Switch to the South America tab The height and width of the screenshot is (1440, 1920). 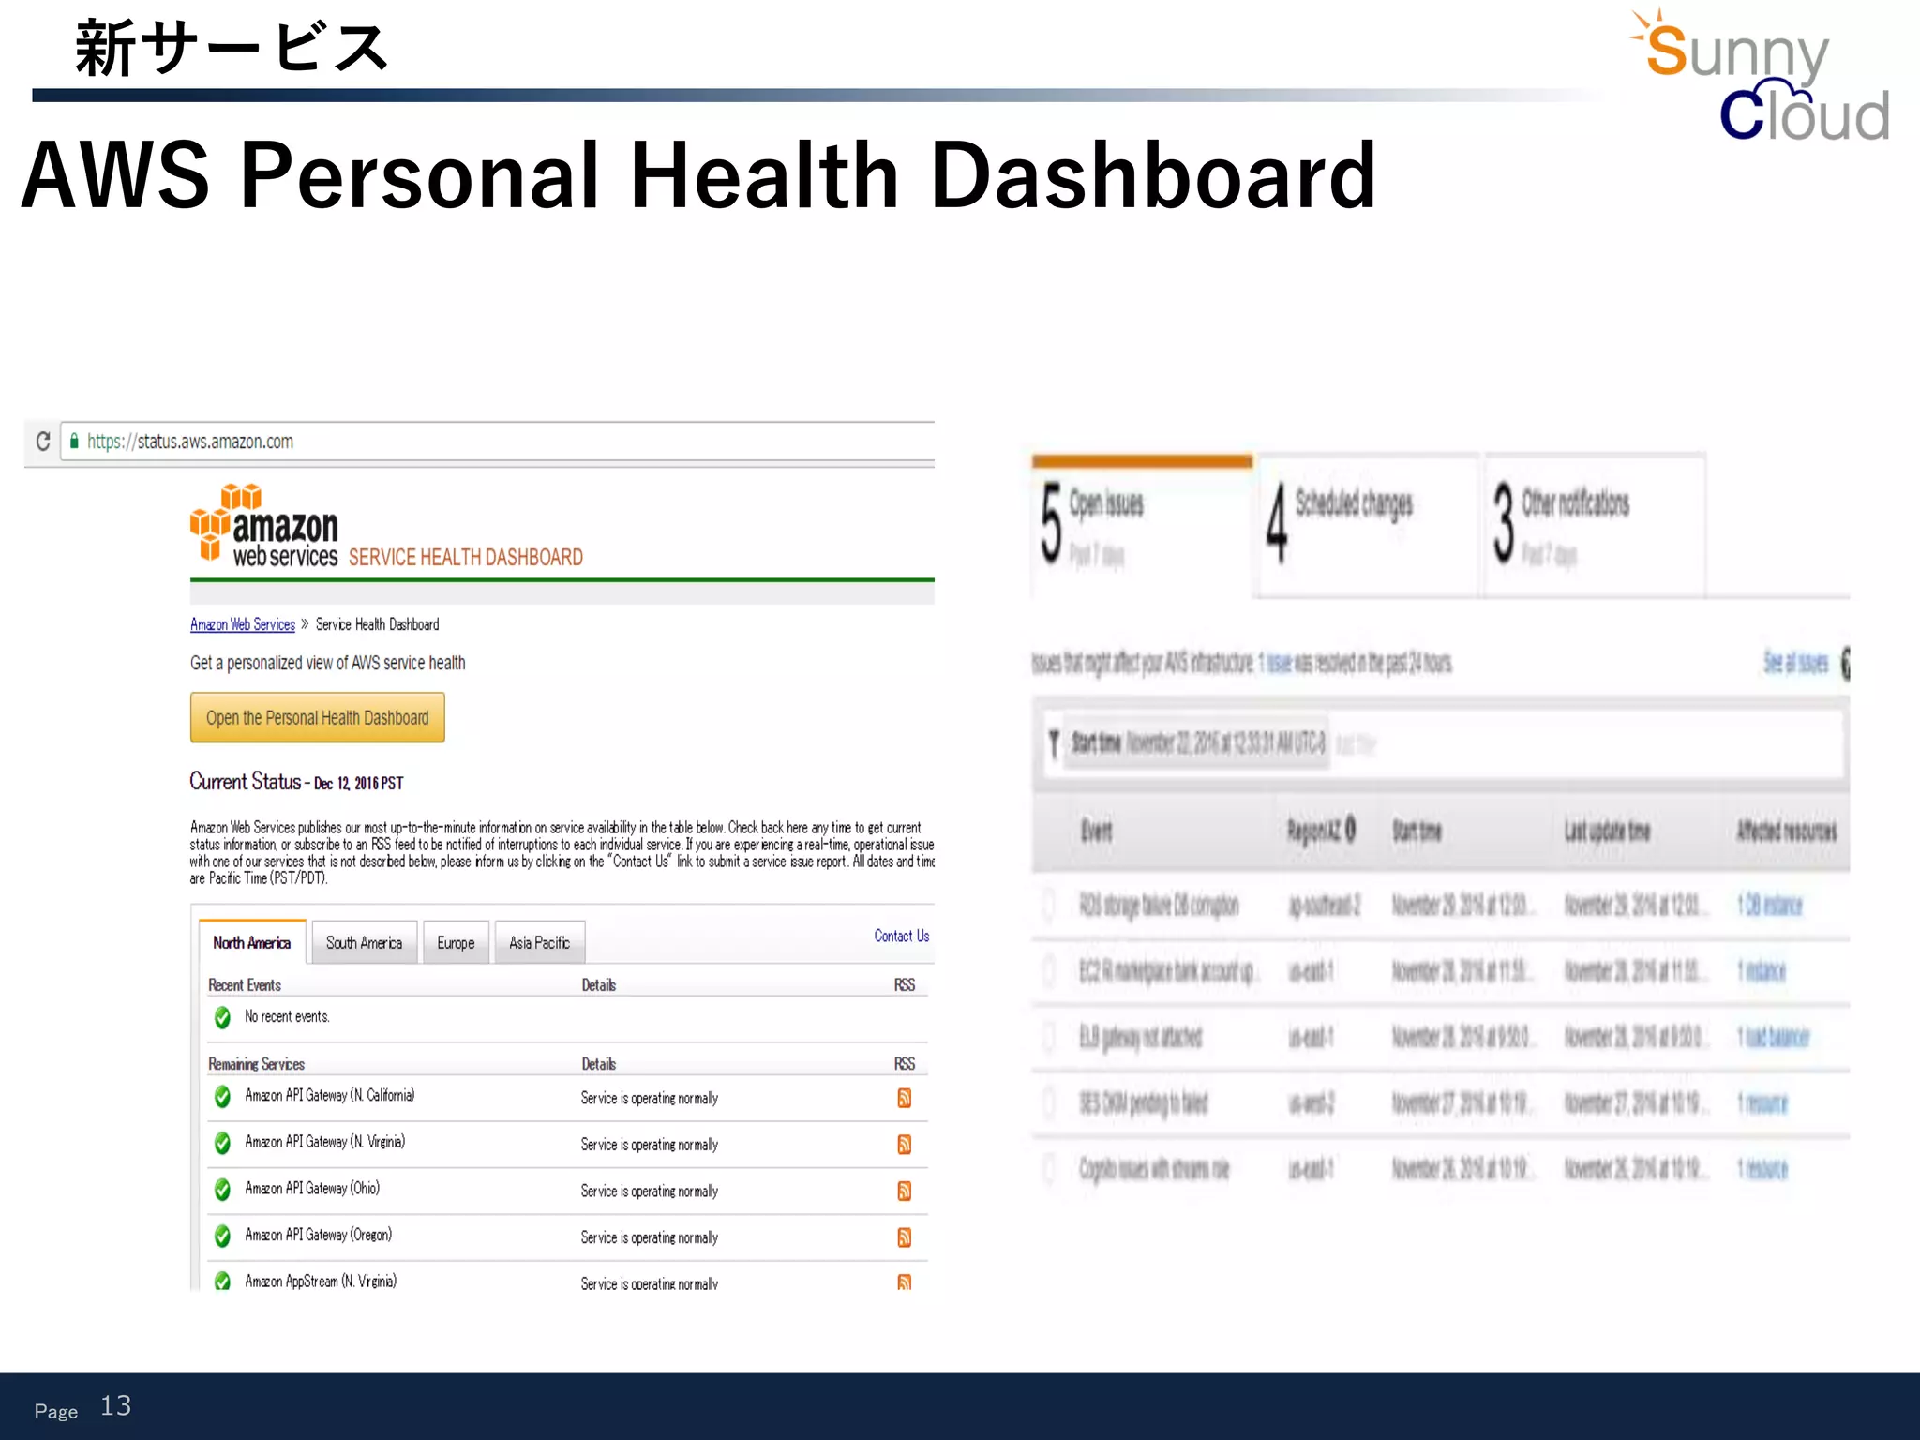click(x=364, y=942)
